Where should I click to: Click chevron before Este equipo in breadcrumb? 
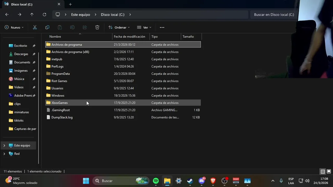[66, 15]
